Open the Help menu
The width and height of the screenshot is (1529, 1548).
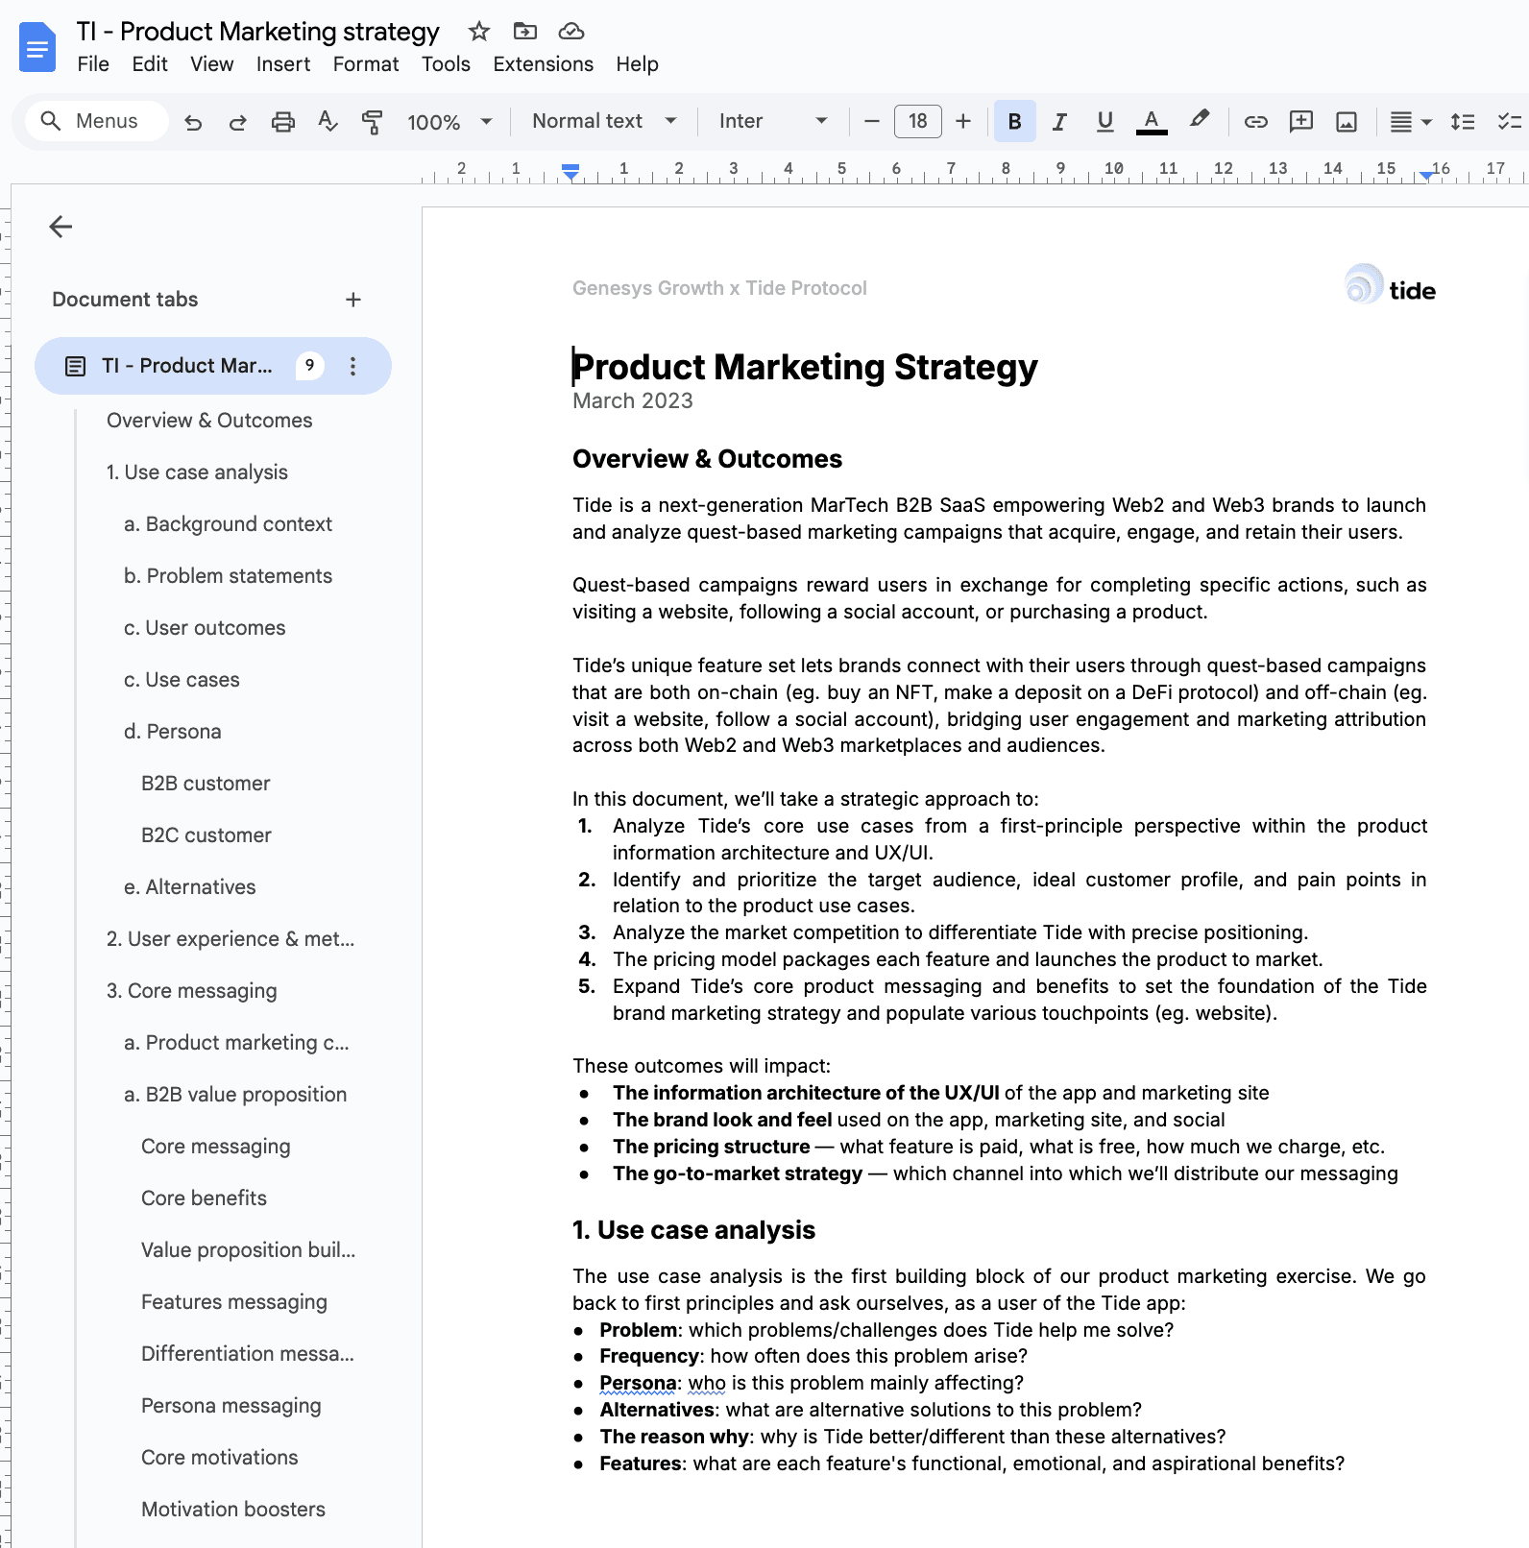pos(637,64)
